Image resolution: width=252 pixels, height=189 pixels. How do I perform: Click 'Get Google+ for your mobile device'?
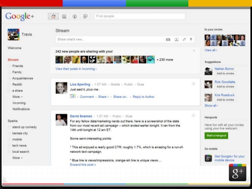click(229, 158)
